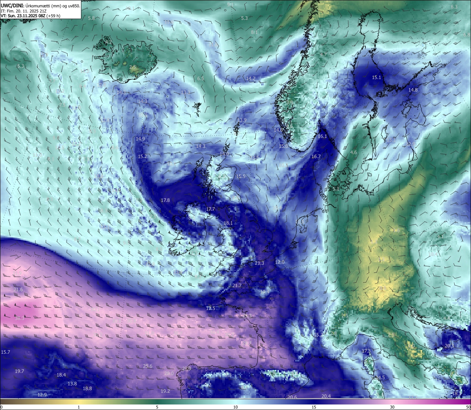Click the 12.9 value in the bottom left corner
471x410 pixels.
42,395
